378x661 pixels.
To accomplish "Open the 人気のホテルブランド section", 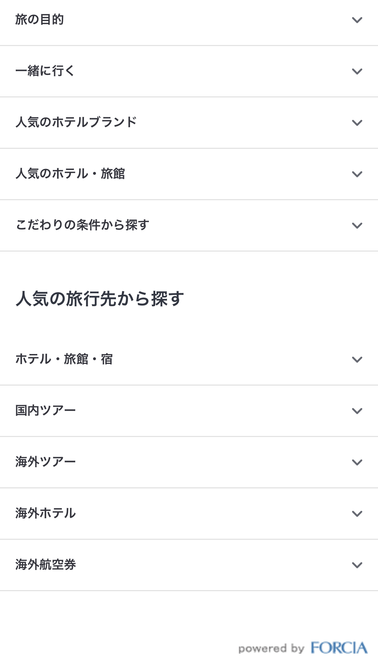I will coord(76,123).
